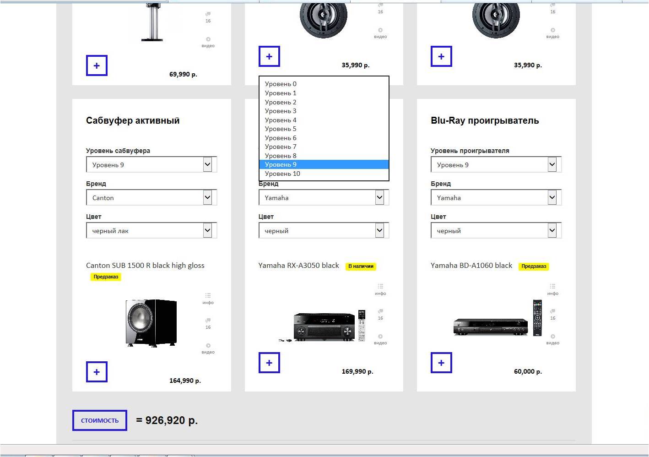Choose Уровень 10 from the open list

pyautogui.click(x=324, y=174)
